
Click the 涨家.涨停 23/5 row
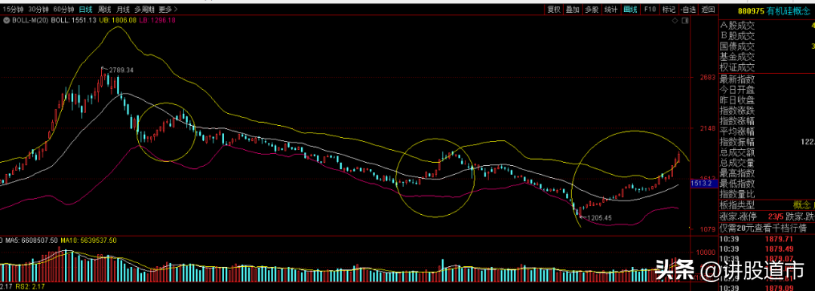767,216
